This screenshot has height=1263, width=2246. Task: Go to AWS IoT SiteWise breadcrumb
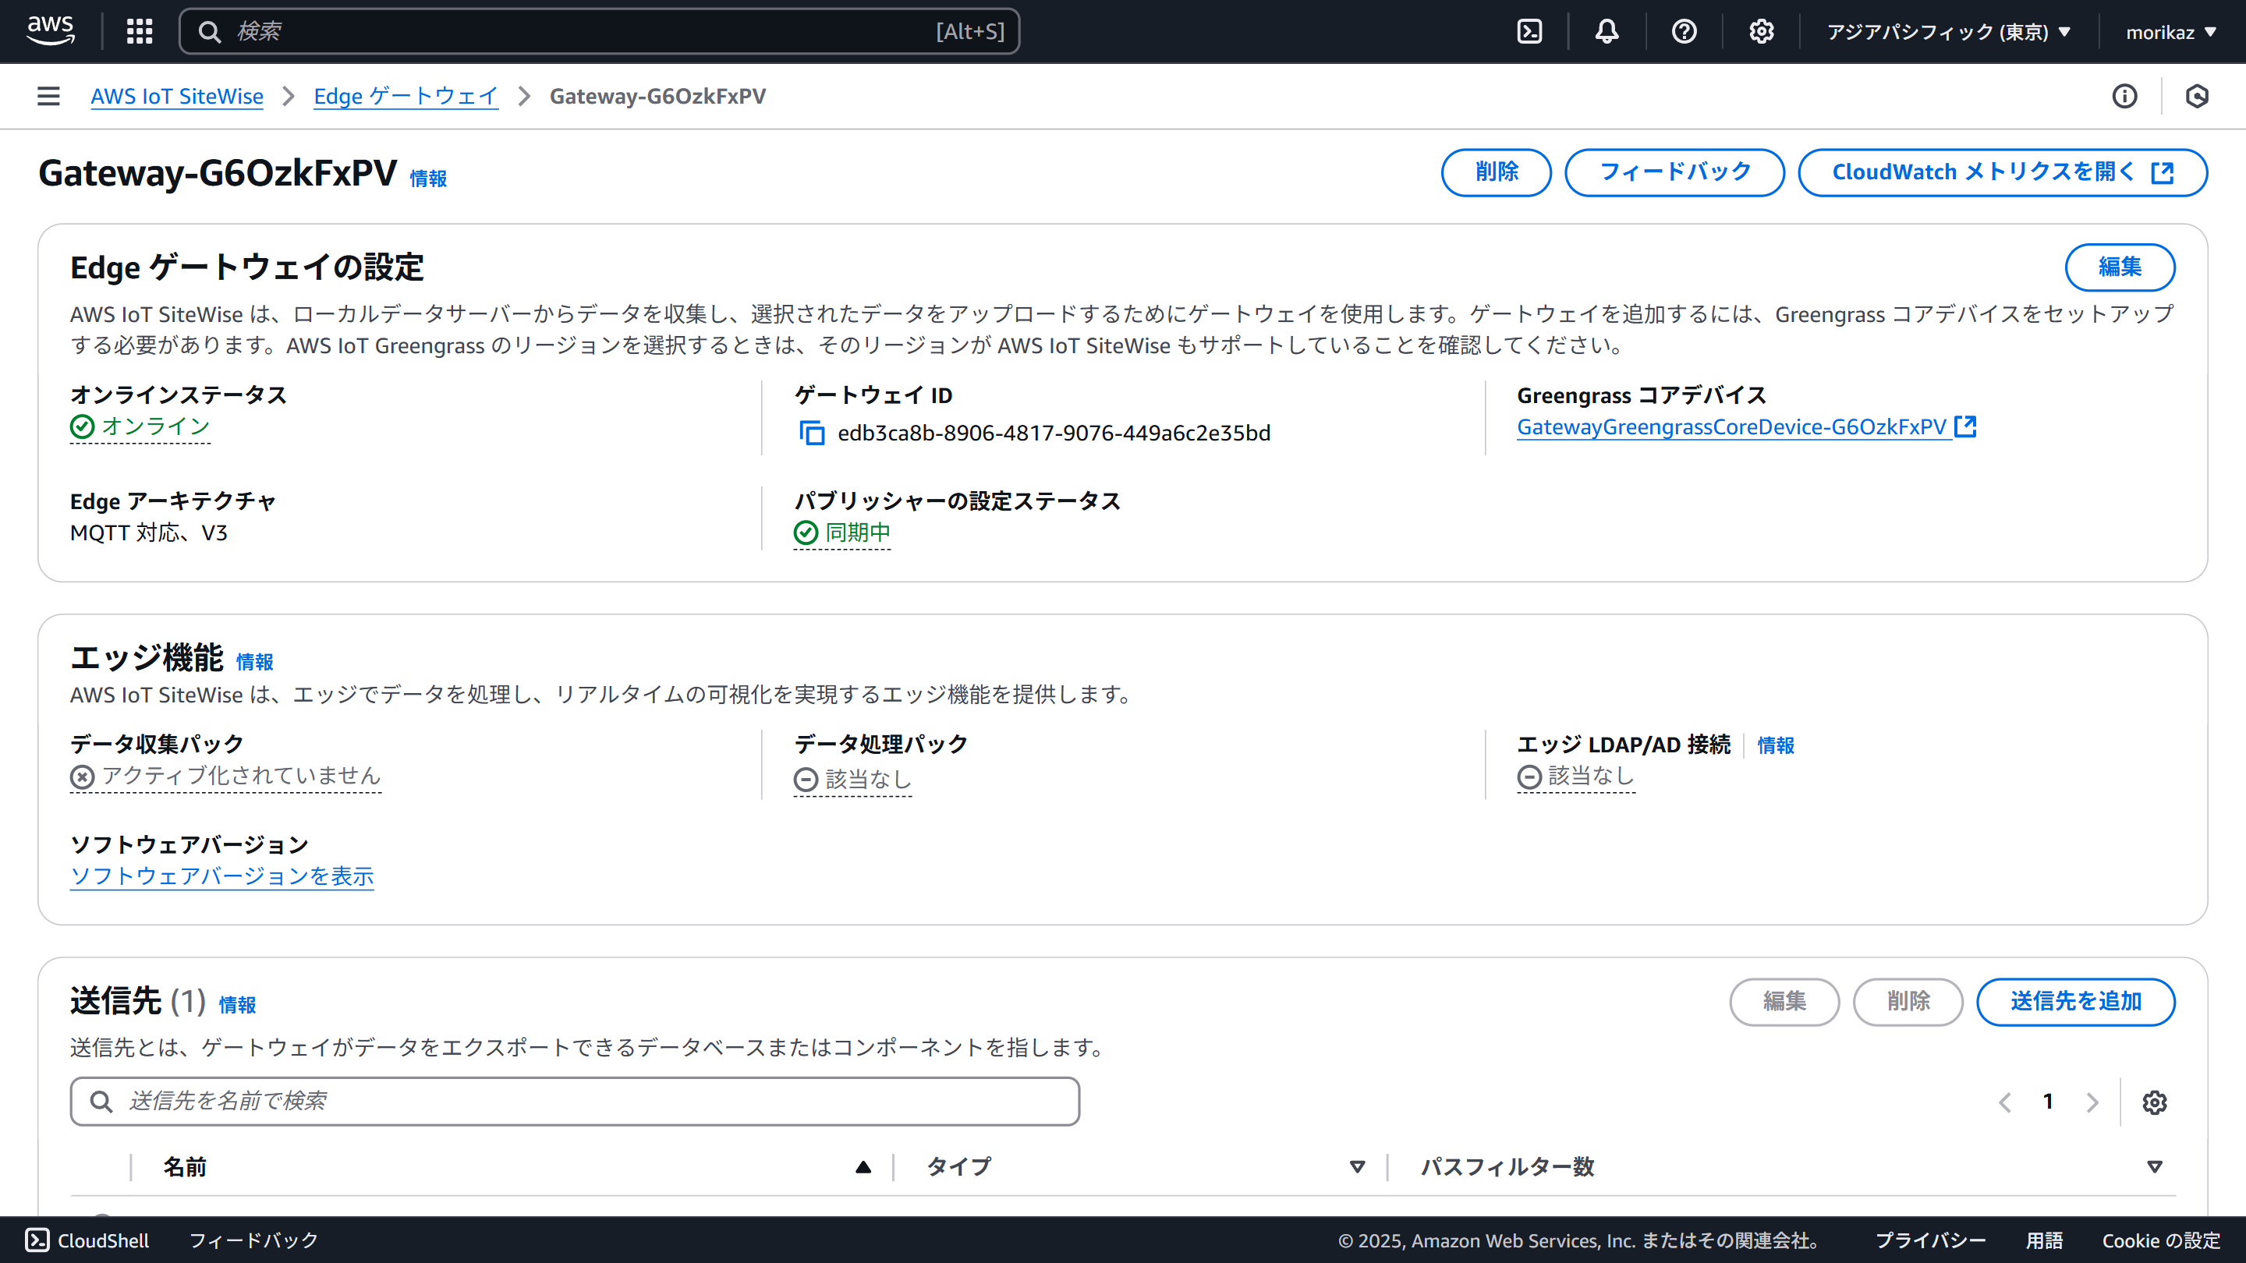(x=177, y=96)
